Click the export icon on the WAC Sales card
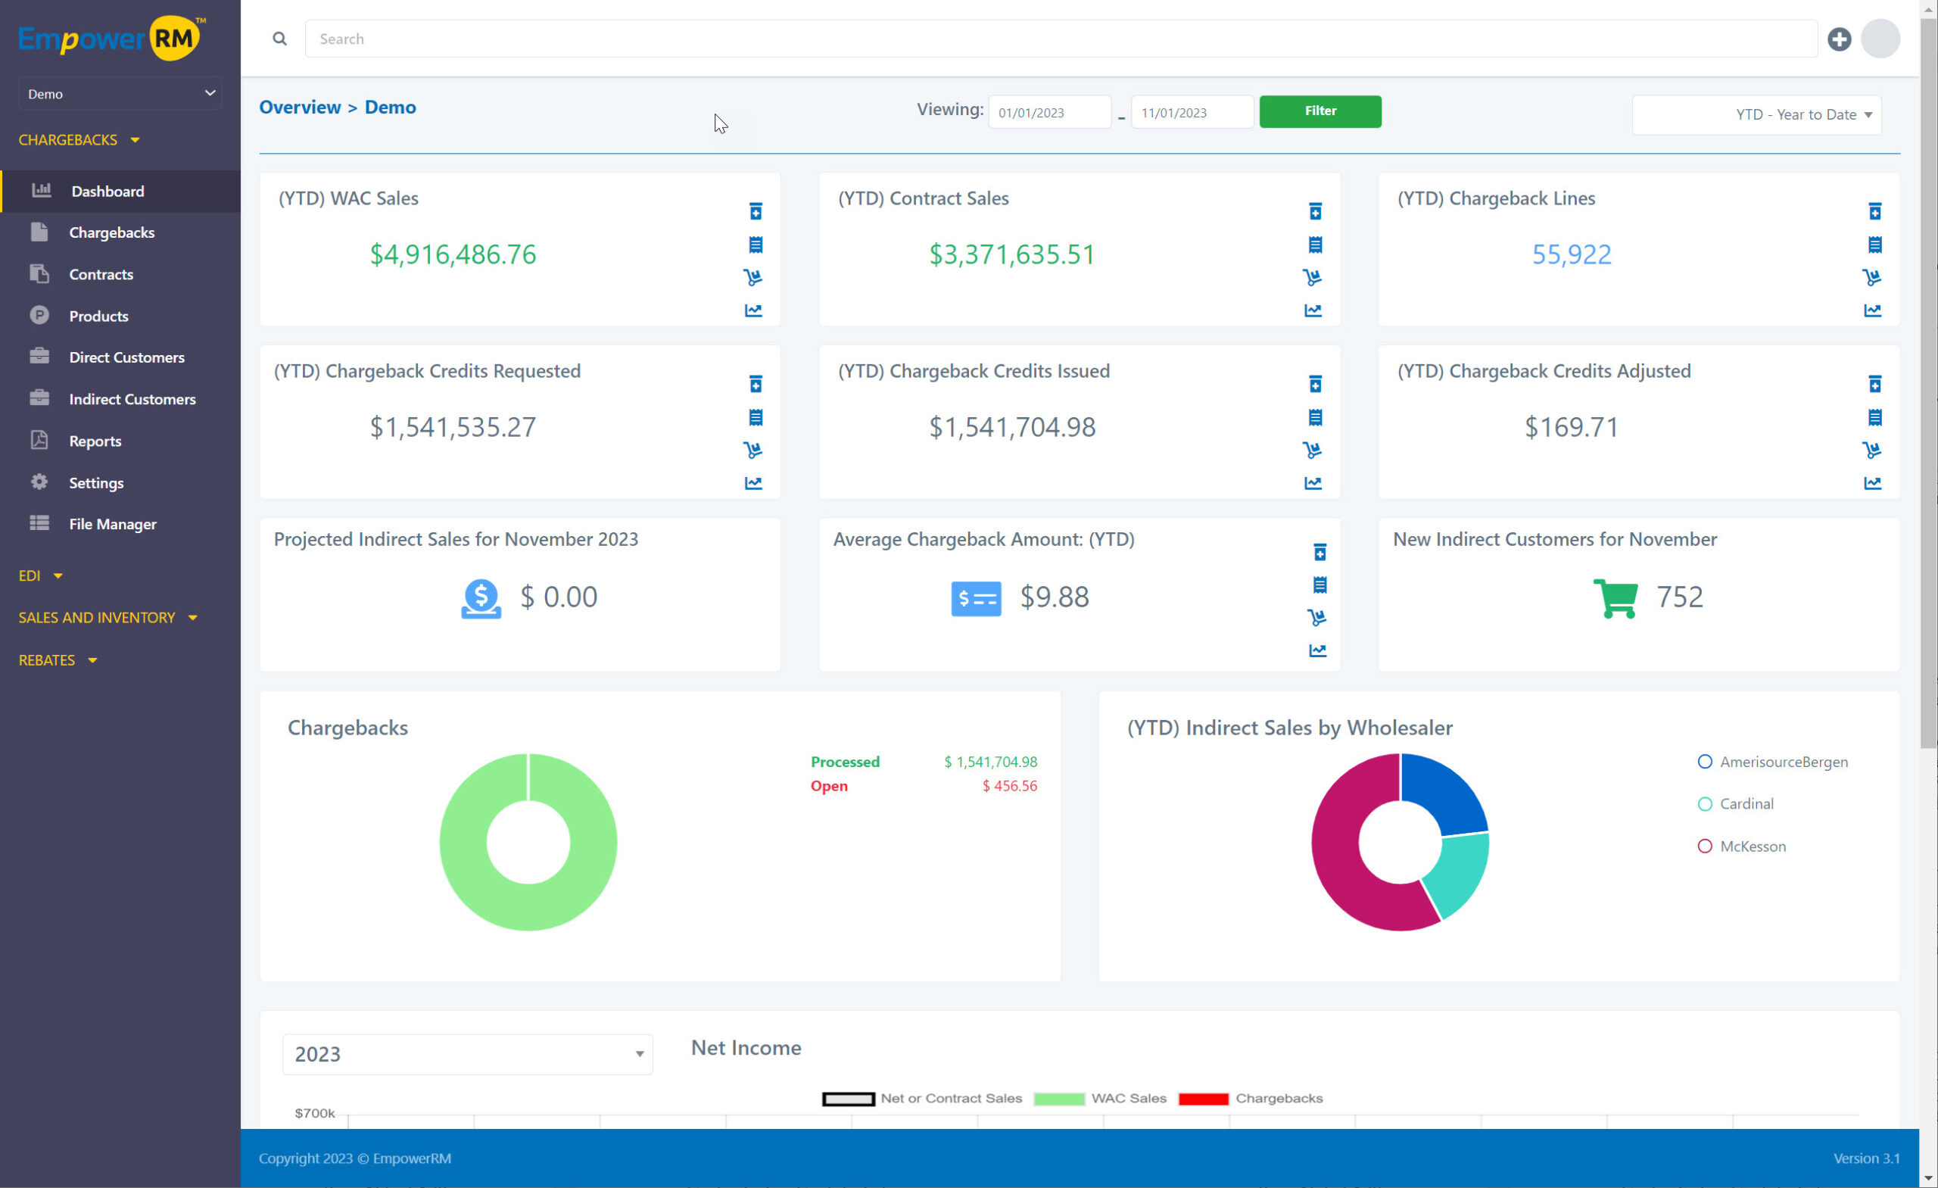 754,212
